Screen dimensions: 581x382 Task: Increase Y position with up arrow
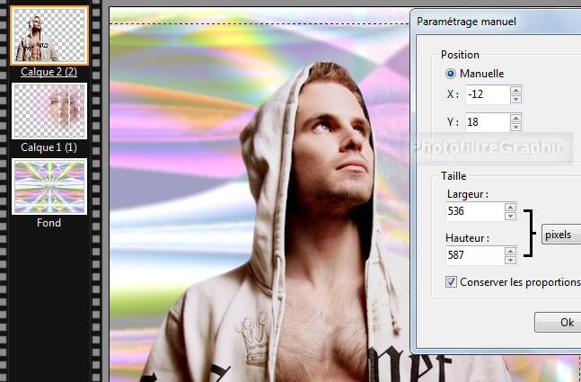tap(515, 118)
